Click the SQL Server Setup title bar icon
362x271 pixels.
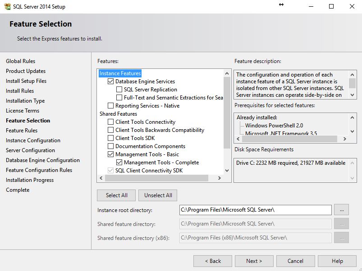7,6
